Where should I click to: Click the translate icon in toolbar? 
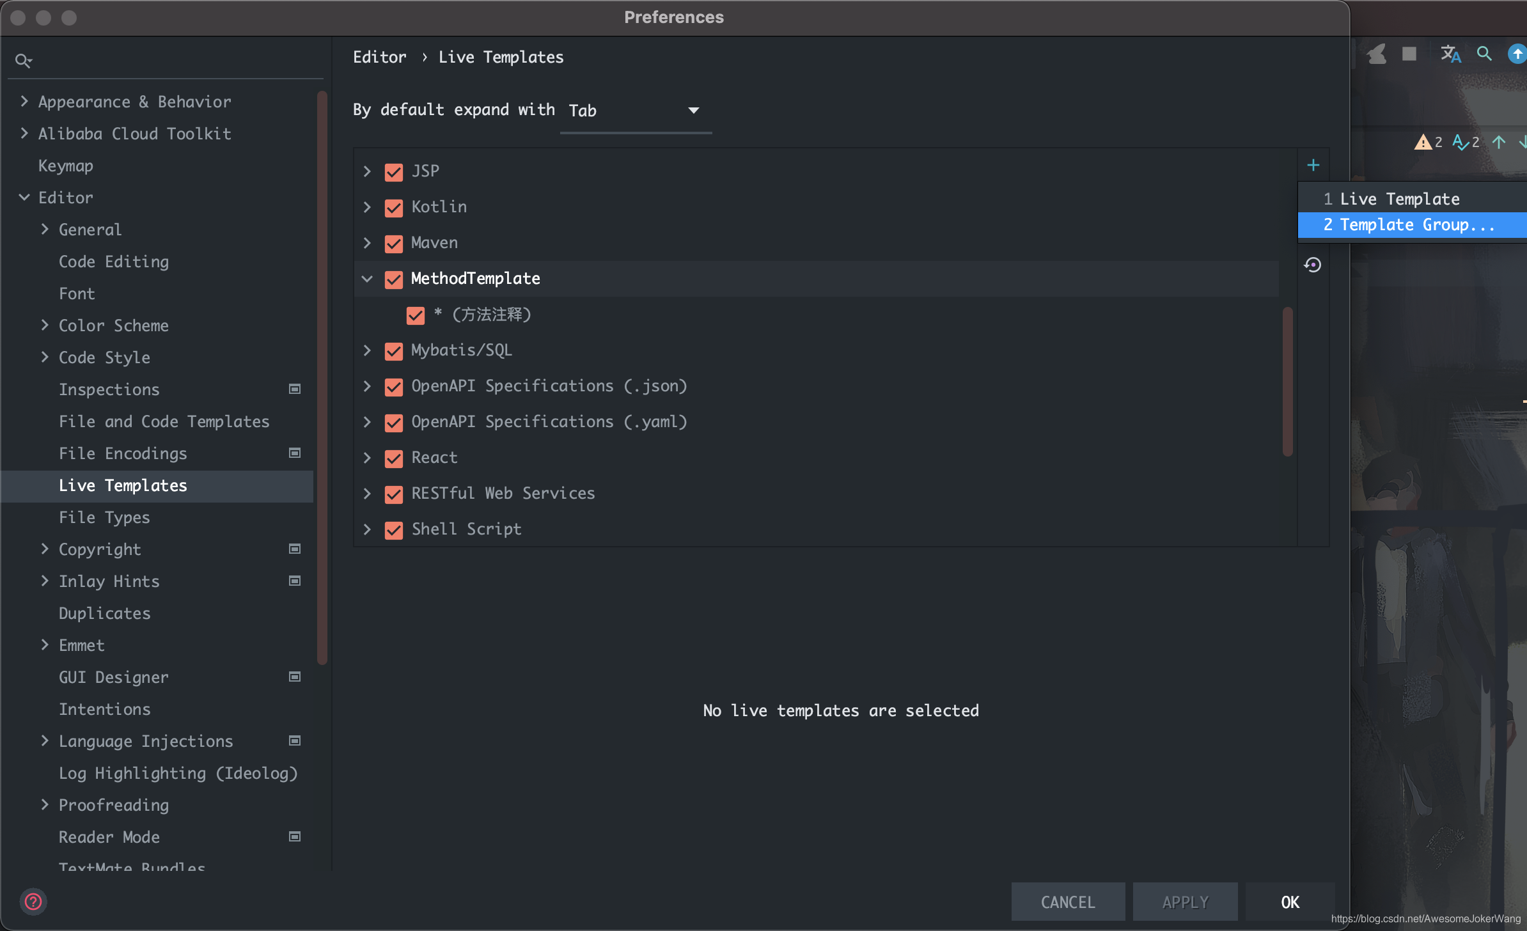pos(1450,54)
